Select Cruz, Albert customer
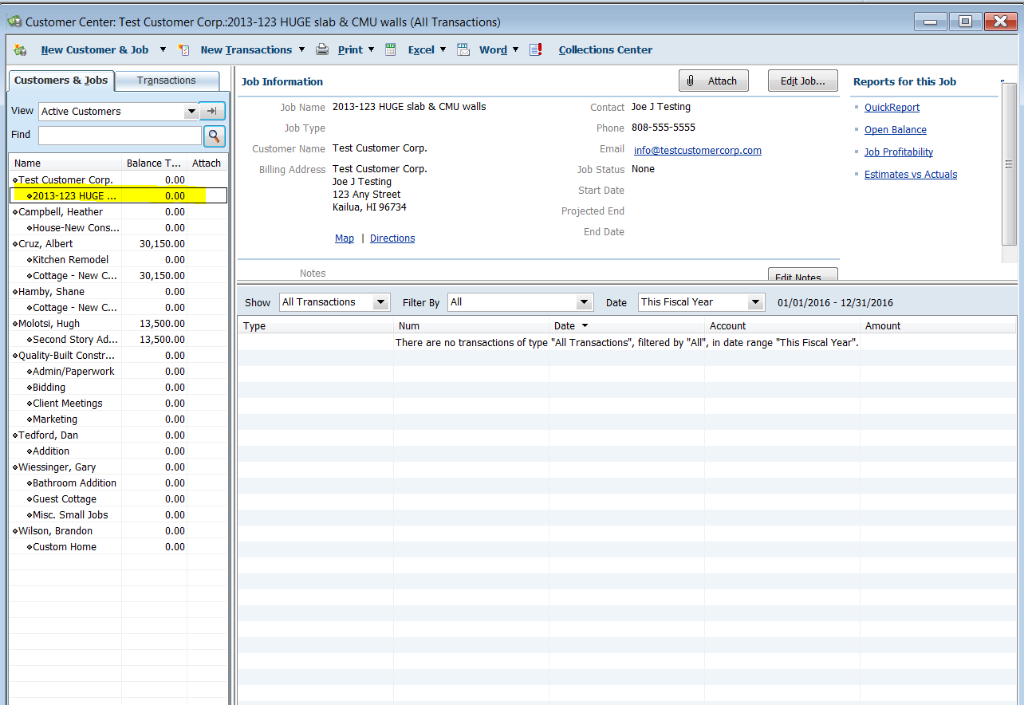This screenshot has height=705, width=1024. point(45,244)
